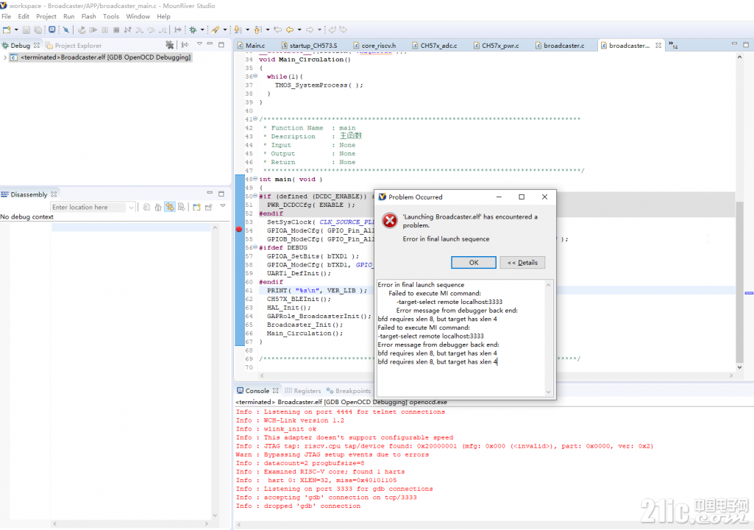
Task: Expand the terminated Broadcaster.elf tree node
Action: tap(5, 57)
